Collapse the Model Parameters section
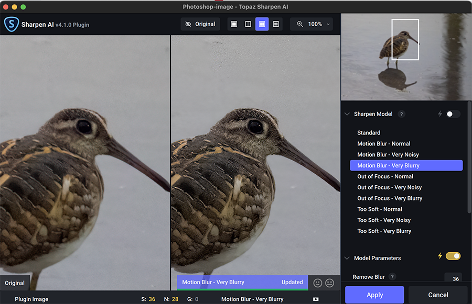This screenshot has width=472, height=304. (347, 258)
